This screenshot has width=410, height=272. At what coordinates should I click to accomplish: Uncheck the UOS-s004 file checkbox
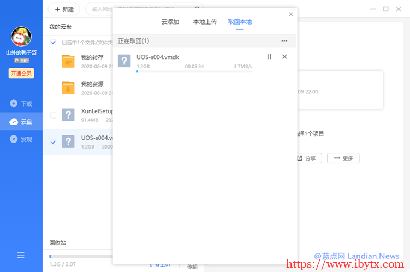(53, 142)
